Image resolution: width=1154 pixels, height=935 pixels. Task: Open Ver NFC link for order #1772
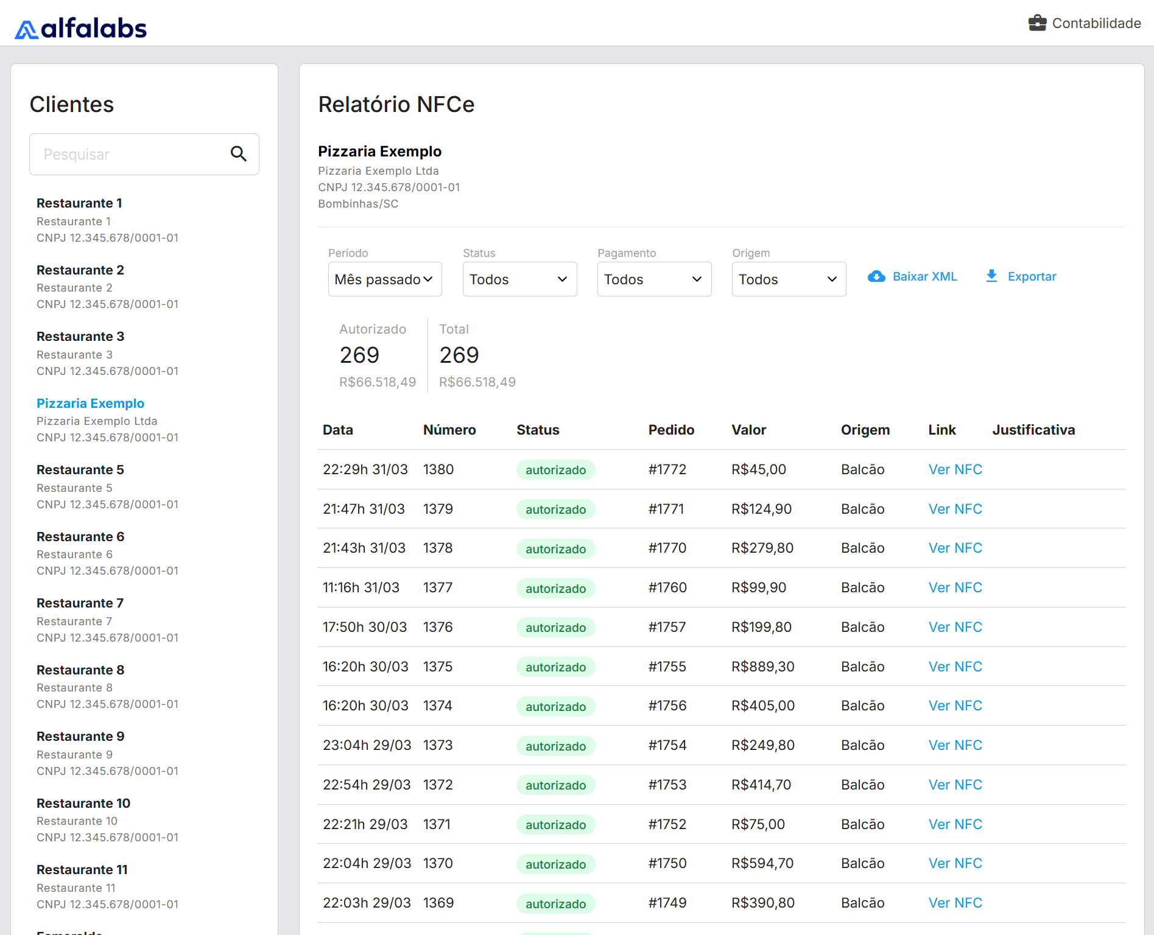[x=955, y=470]
